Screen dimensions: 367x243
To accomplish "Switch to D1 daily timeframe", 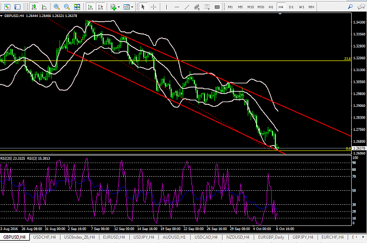I will tap(291, 7).
